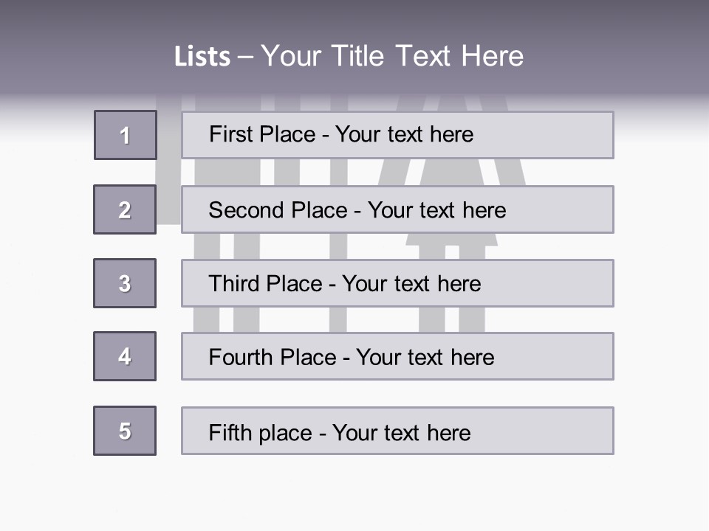
Task: Click the dash after "Lists" in the title
Action: 245,57
